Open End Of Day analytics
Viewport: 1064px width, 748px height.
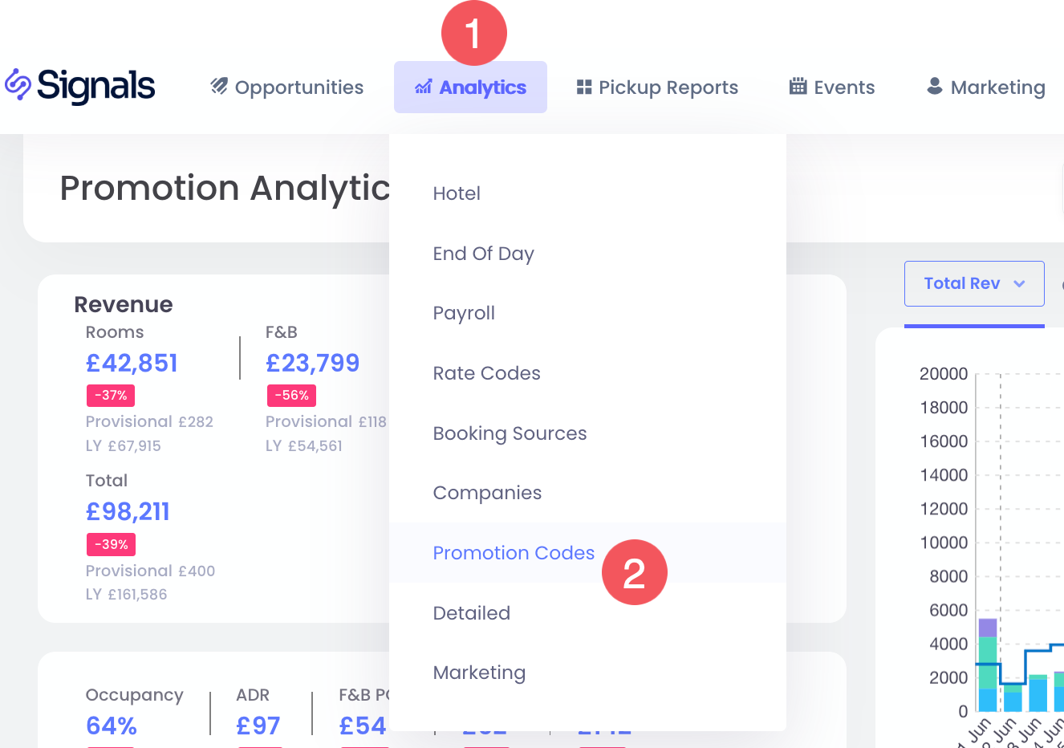(483, 254)
